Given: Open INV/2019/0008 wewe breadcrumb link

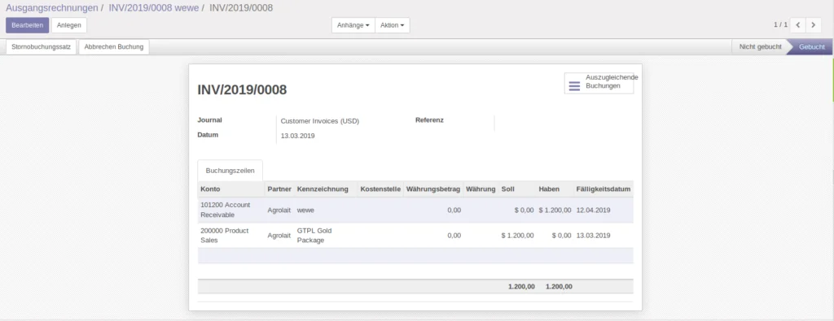Looking at the screenshot, I should [x=154, y=8].
